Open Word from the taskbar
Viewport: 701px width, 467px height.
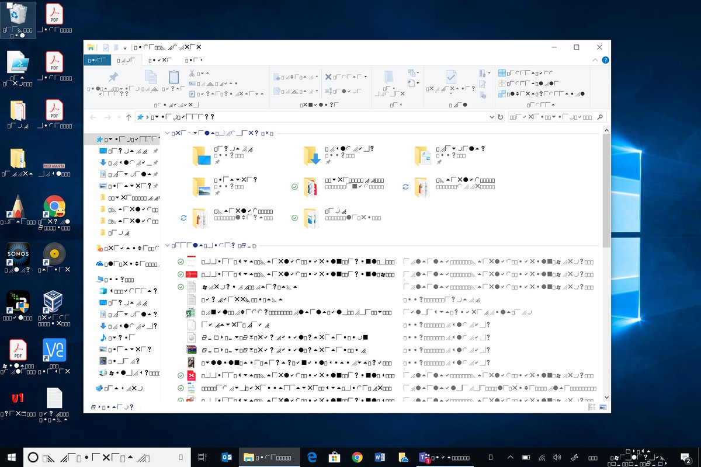pyautogui.click(x=380, y=457)
